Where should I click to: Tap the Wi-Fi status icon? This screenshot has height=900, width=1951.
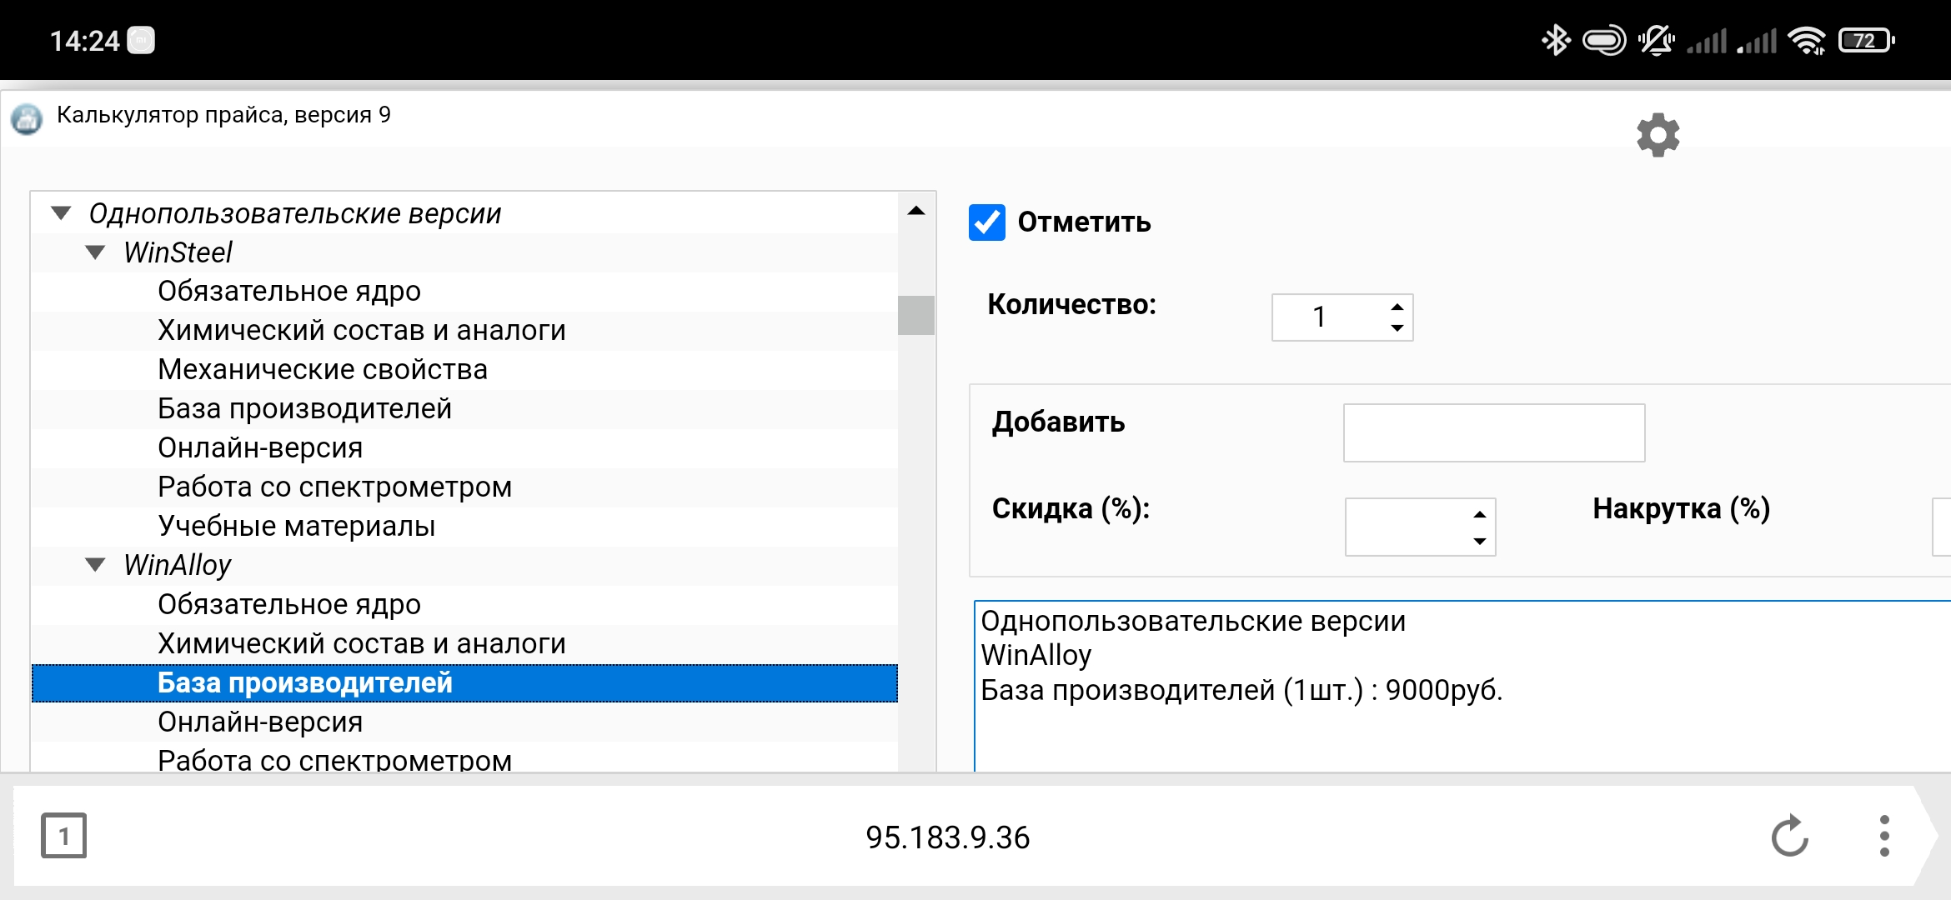click(1807, 40)
